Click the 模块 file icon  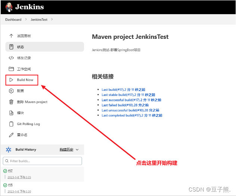11,113
